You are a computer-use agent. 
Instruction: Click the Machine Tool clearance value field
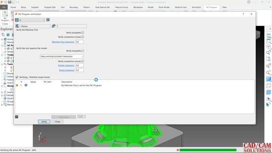79,42
